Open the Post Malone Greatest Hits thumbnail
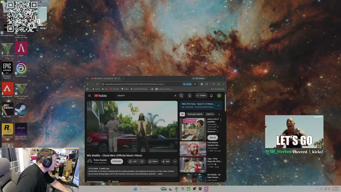341x192 pixels. (193, 149)
